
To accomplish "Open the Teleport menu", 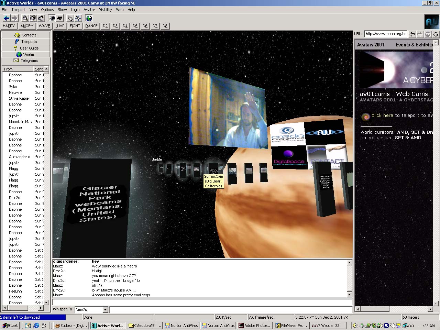I will click(x=18, y=10).
